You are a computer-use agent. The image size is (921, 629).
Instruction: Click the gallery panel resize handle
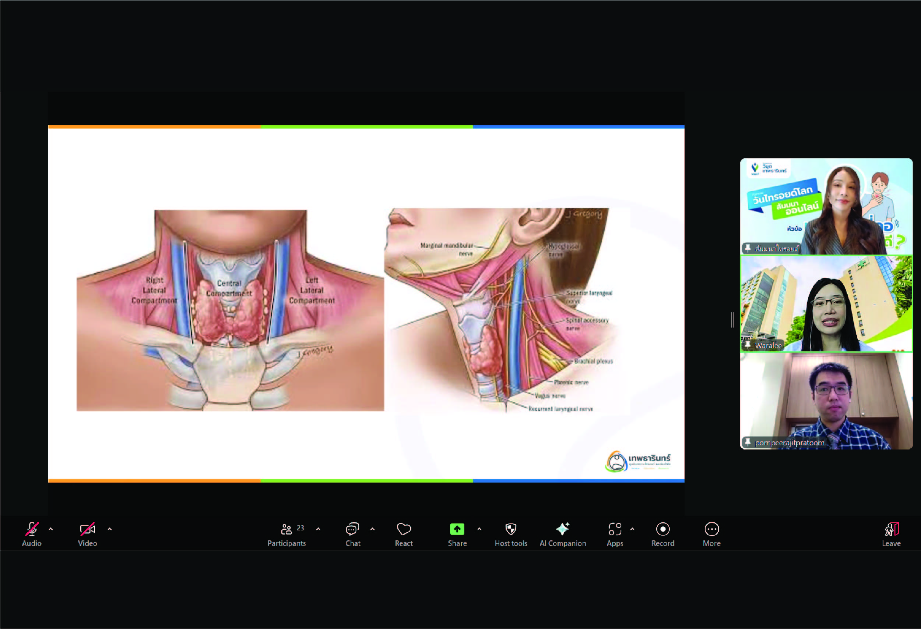point(732,319)
